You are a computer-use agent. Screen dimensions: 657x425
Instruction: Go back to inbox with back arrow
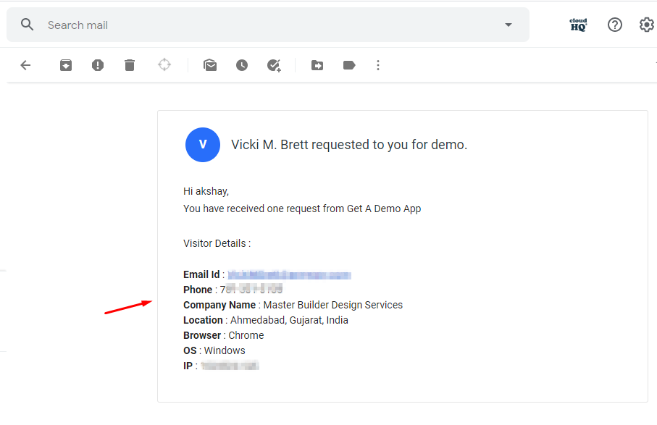coord(25,65)
